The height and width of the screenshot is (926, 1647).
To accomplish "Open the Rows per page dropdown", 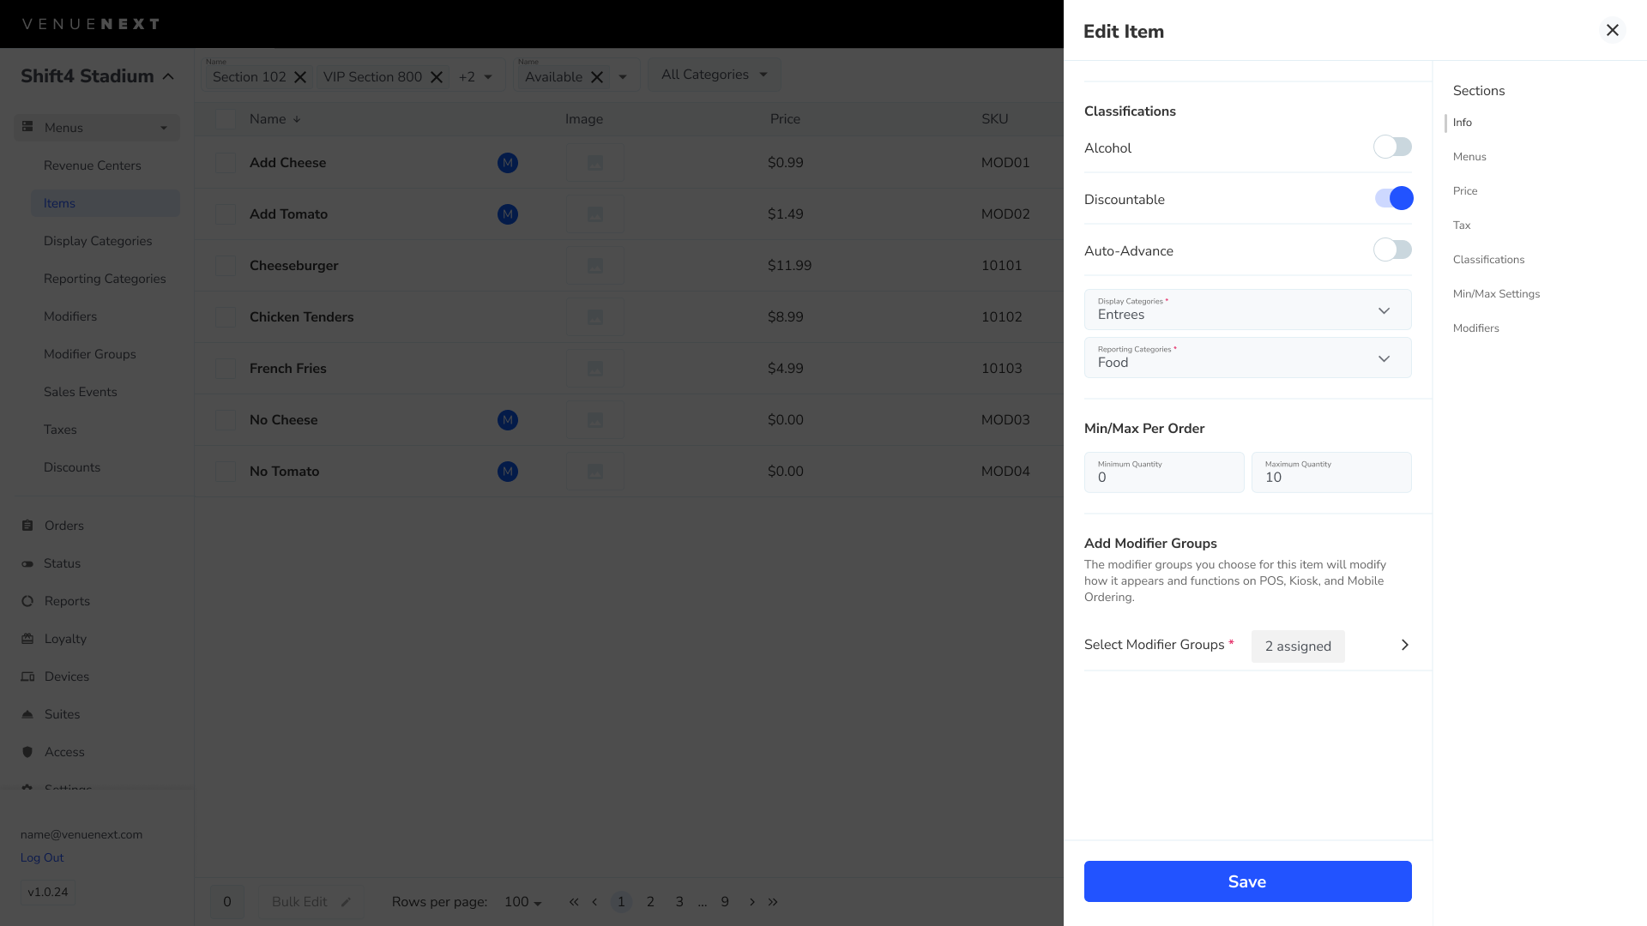I will (522, 902).
